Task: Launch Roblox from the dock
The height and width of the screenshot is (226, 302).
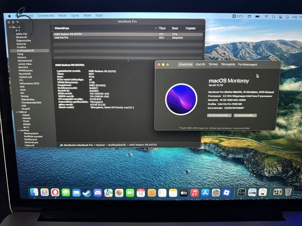Action: tap(226, 193)
